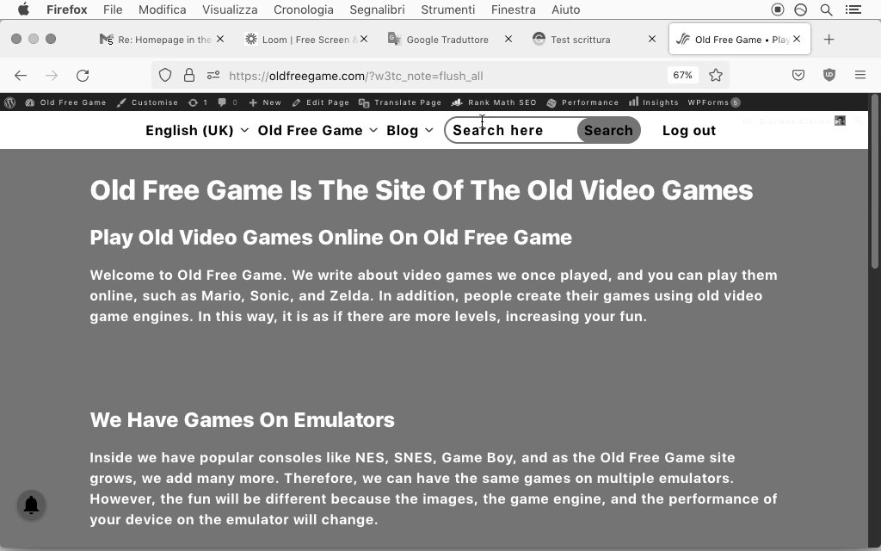Open a new tab with the plus button
Image resolution: width=881 pixels, height=551 pixels.
[829, 40]
